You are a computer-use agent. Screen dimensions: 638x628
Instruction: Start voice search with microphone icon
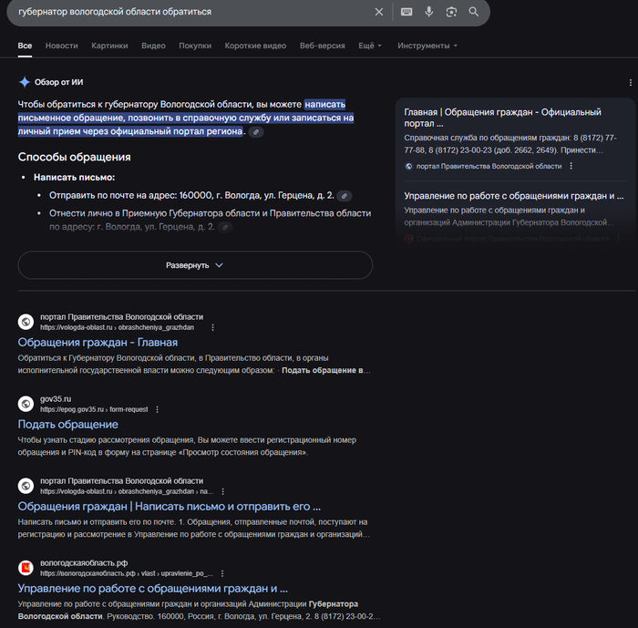point(428,12)
